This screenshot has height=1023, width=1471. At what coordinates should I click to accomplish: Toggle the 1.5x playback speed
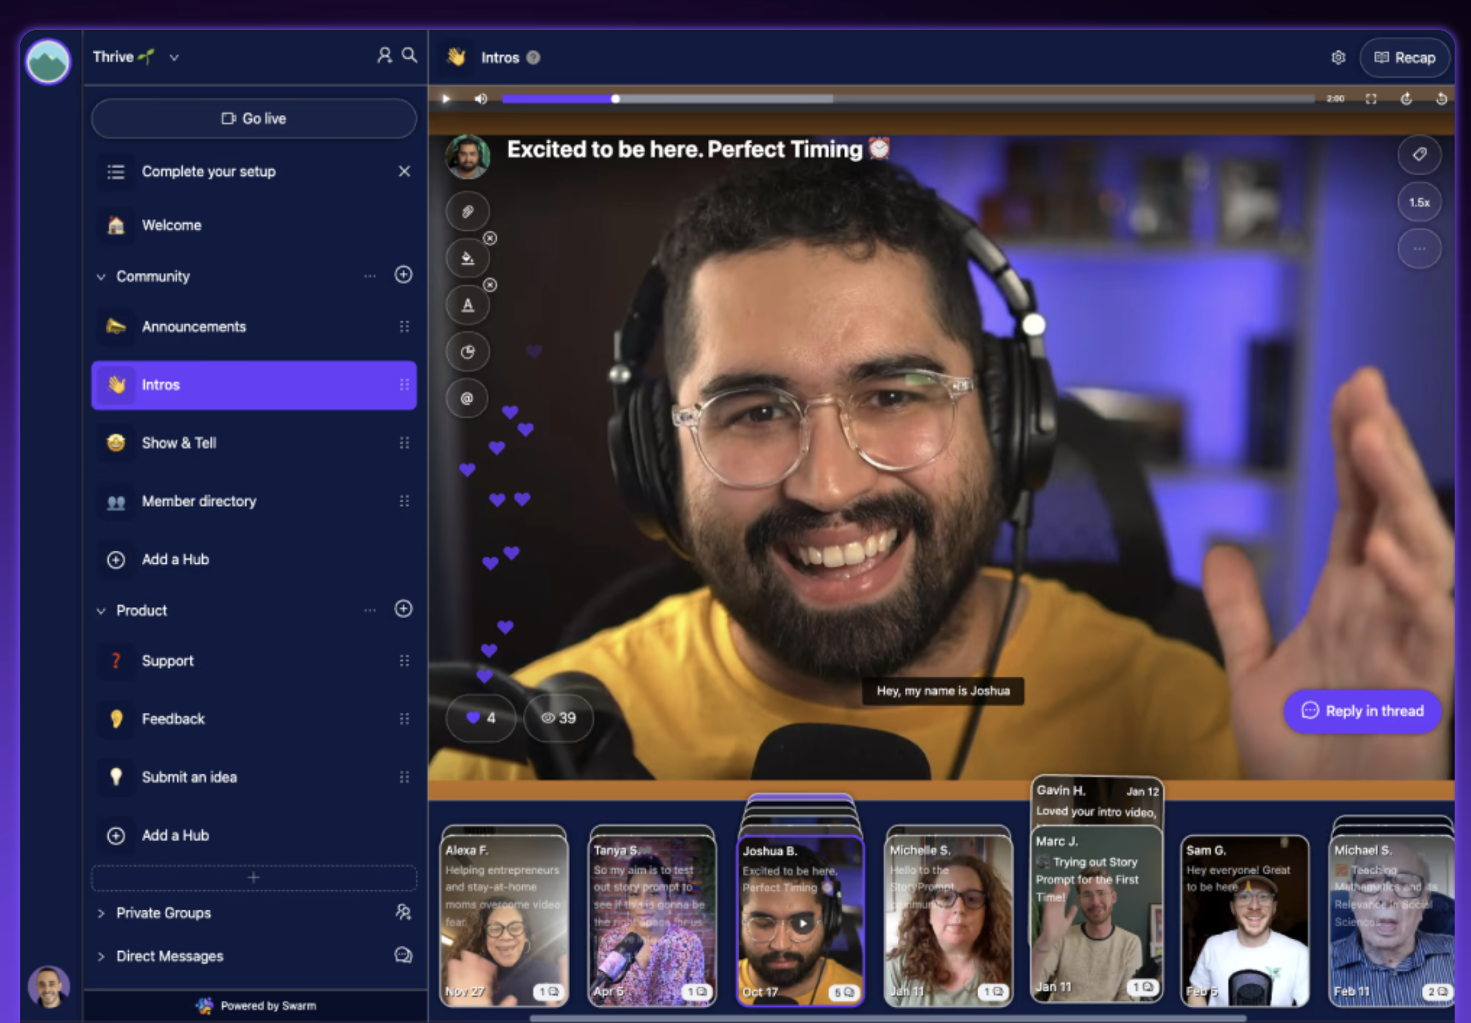point(1419,203)
